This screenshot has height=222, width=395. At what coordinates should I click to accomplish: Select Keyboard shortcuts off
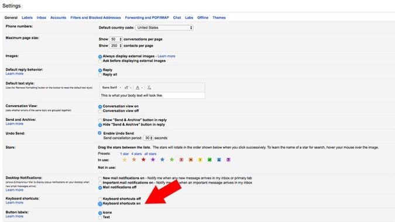click(100, 199)
